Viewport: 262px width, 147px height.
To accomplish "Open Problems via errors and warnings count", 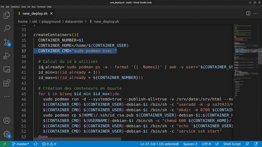I will pyautogui.click(x=49, y=144).
